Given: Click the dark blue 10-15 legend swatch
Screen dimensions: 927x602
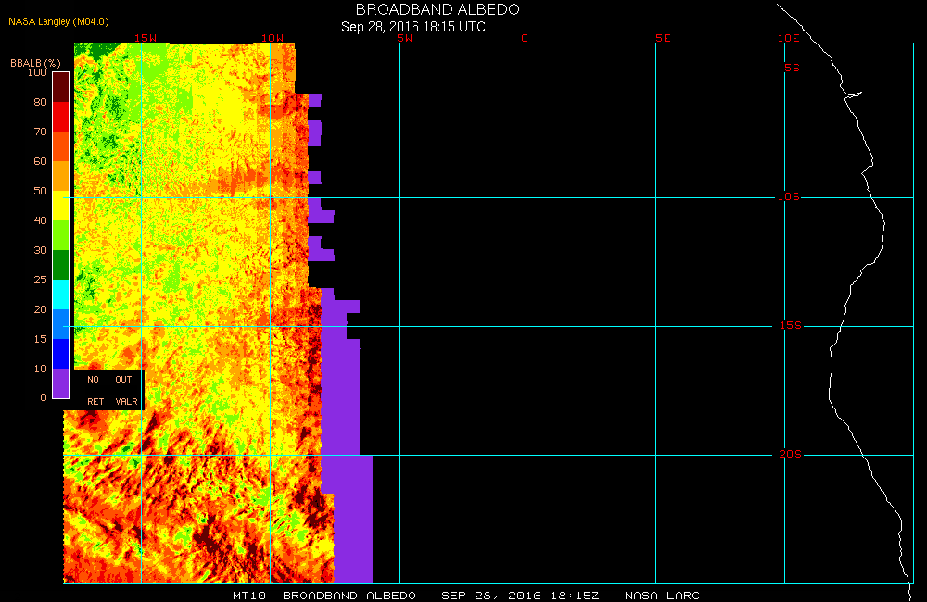Looking at the screenshot, I should point(61,353).
